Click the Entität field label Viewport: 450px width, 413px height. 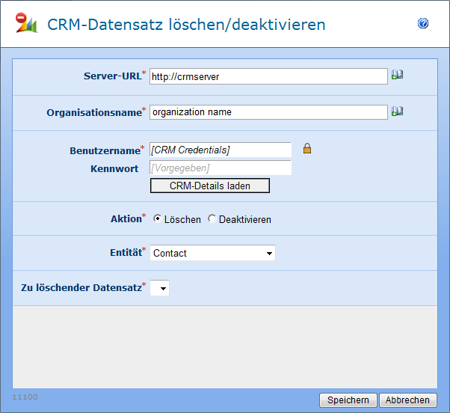point(125,254)
